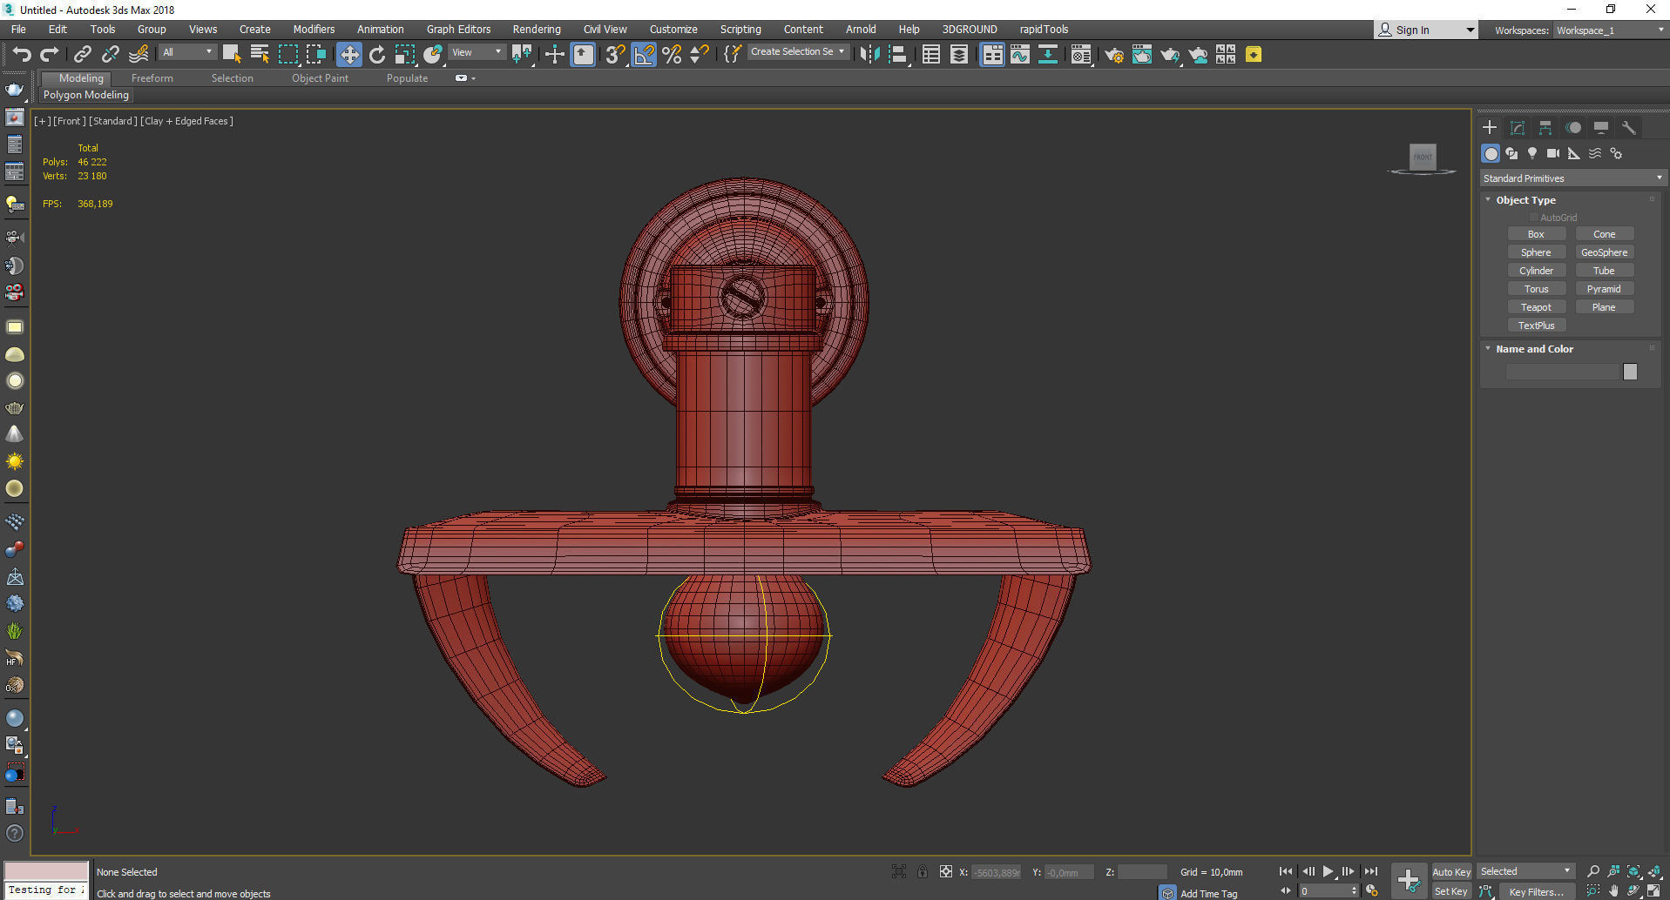The image size is (1670, 900).
Task: Toggle the Auto Key animation mode
Action: pos(1450,871)
